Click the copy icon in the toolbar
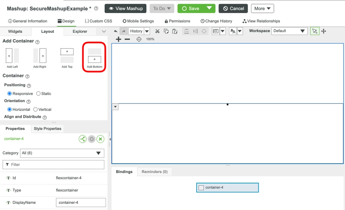 point(166,31)
